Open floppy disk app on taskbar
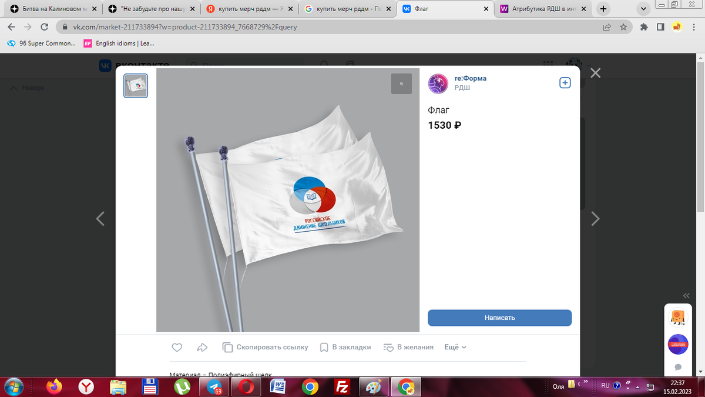 coord(150,386)
